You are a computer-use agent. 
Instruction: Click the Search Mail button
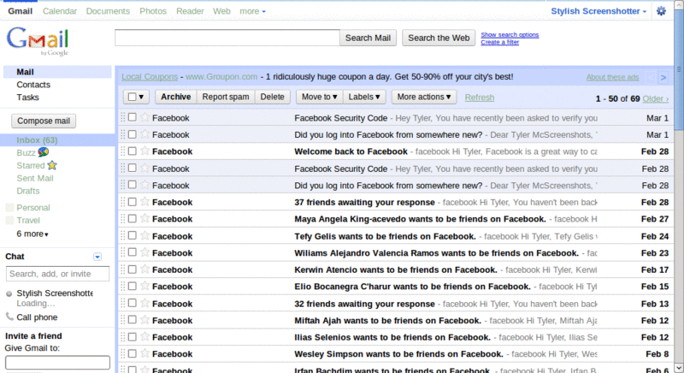point(368,38)
